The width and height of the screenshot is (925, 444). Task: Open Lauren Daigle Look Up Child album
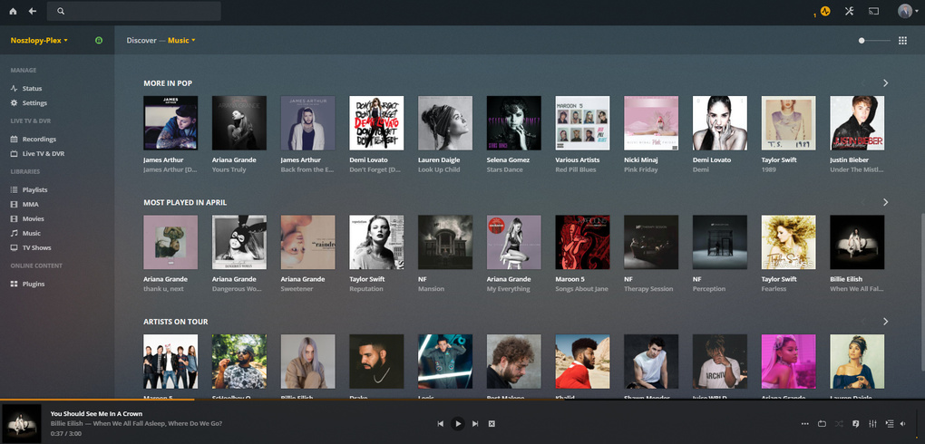[444, 122]
